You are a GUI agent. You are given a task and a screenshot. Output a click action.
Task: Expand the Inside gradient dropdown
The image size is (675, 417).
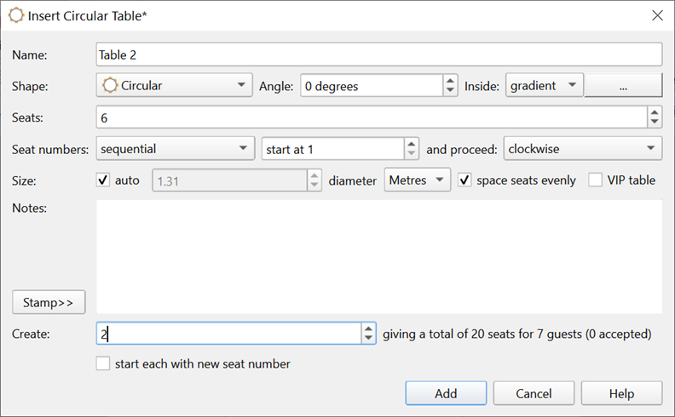point(544,85)
